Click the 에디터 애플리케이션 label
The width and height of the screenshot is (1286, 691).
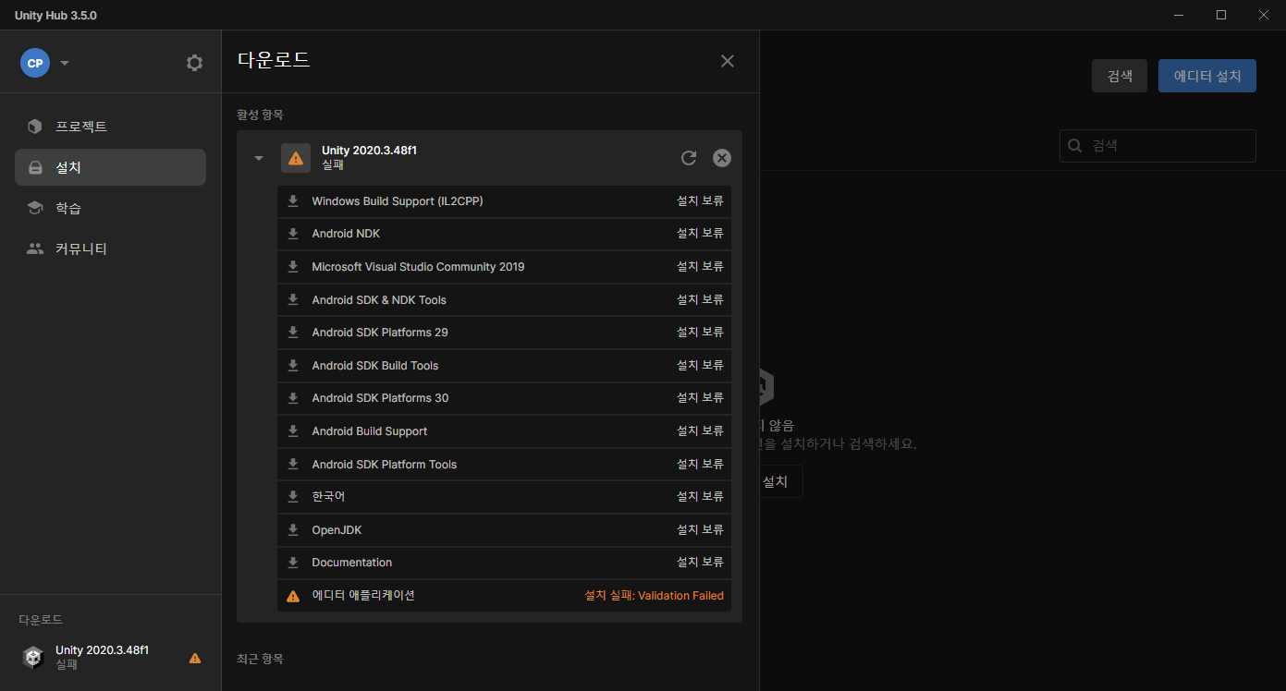(x=363, y=596)
